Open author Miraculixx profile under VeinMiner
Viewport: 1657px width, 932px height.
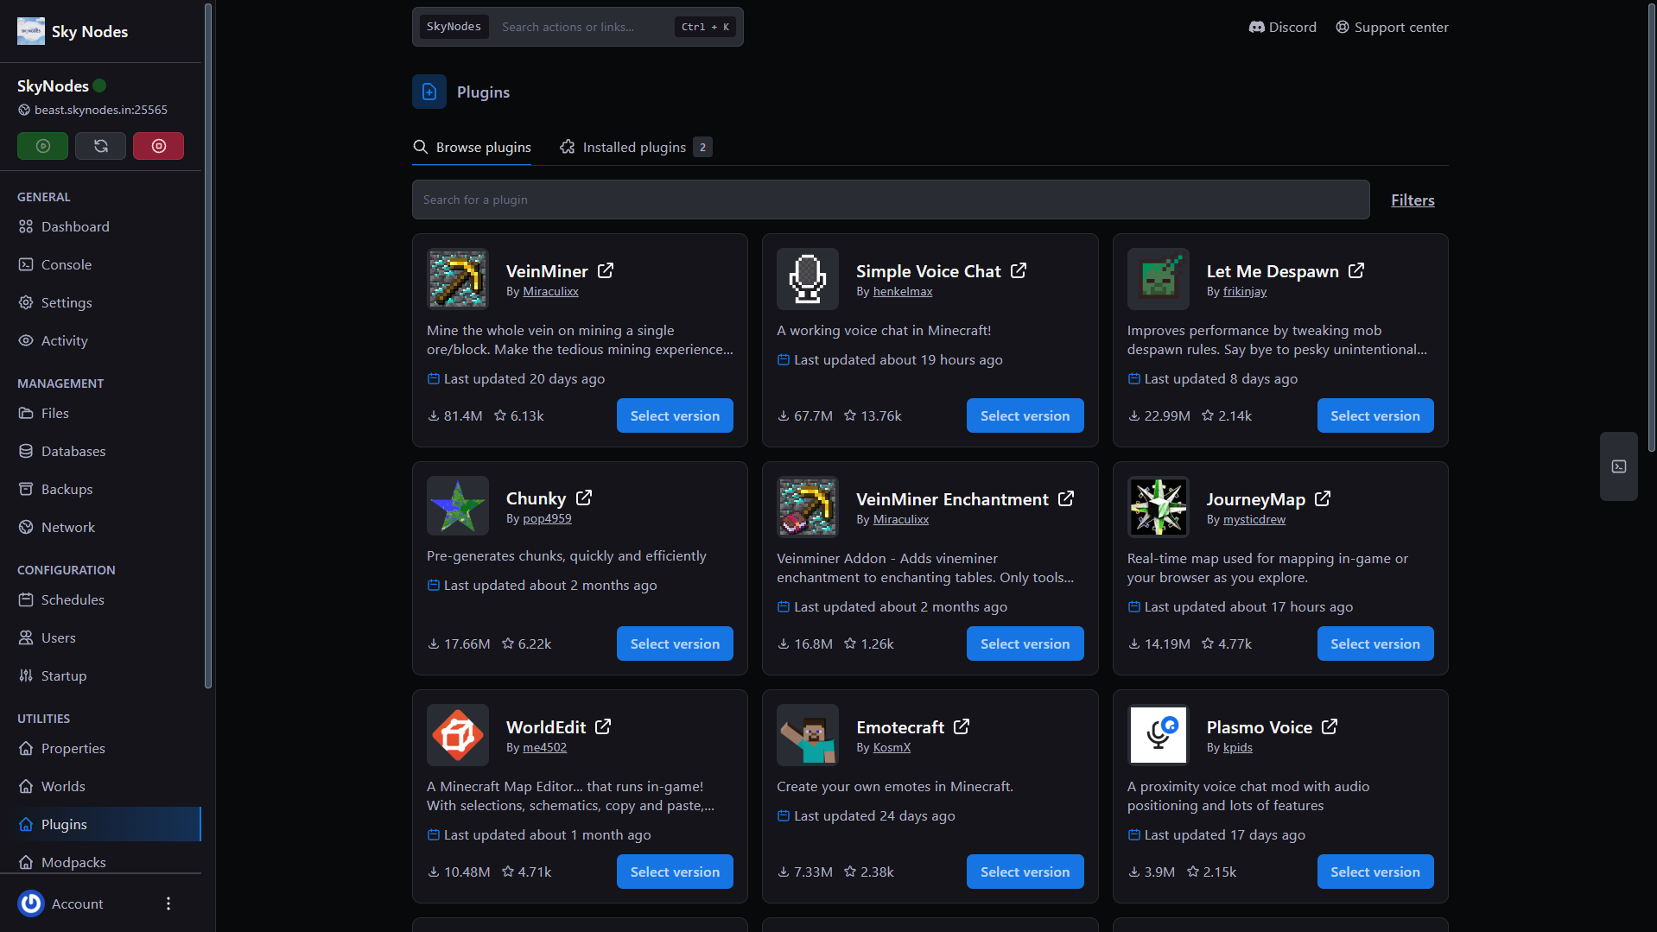550,291
